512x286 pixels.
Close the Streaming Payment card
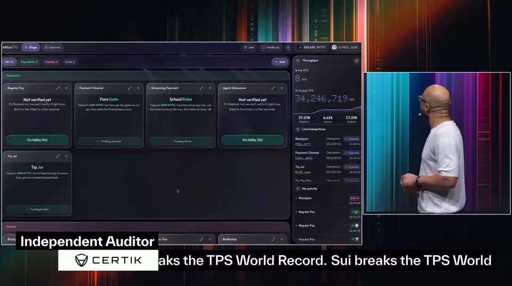209,88
